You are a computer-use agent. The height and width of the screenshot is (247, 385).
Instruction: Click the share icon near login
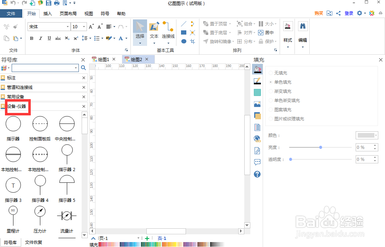tap(338, 13)
